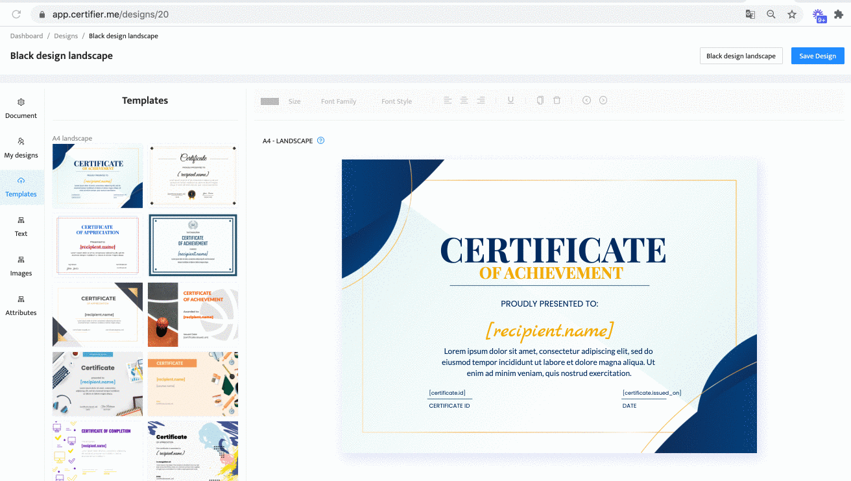The width and height of the screenshot is (851, 481).
Task: Select the [recipient.name] placeholder on canvas
Action: coord(549,330)
